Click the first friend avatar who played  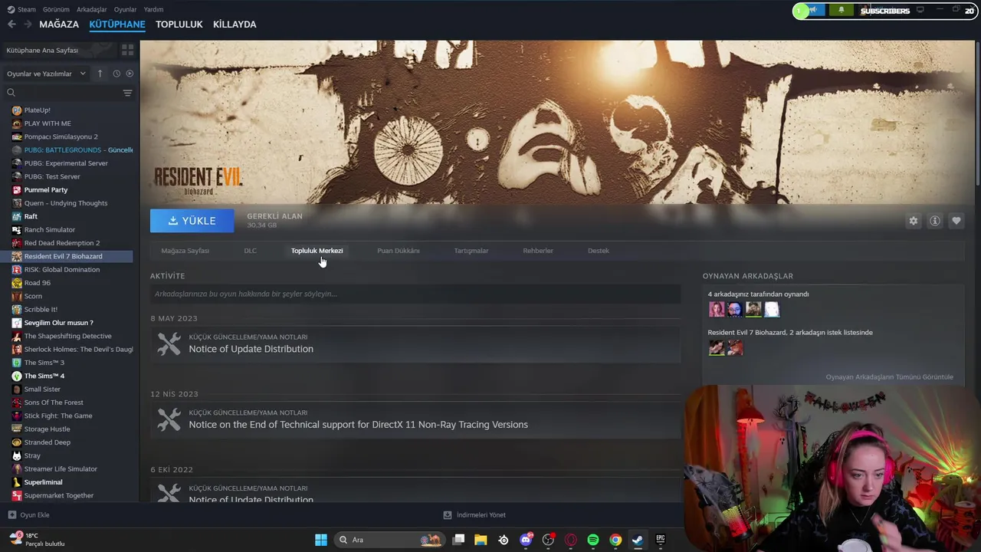click(x=717, y=309)
